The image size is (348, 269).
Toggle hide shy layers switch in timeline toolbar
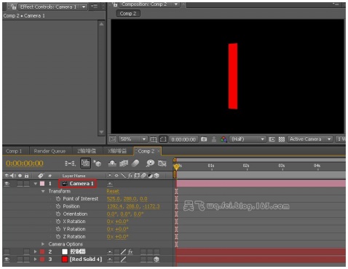[112, 163]
